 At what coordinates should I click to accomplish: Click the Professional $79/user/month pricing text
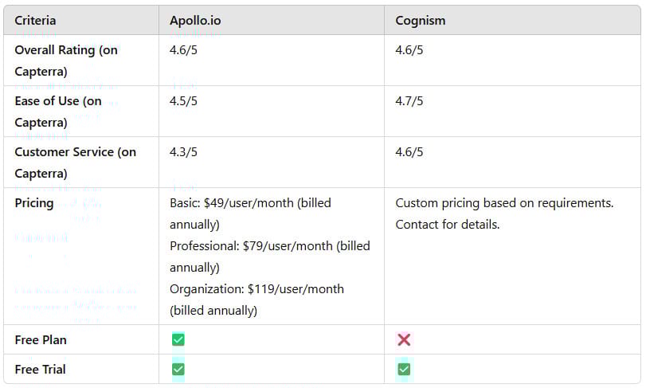coord(270,257)
